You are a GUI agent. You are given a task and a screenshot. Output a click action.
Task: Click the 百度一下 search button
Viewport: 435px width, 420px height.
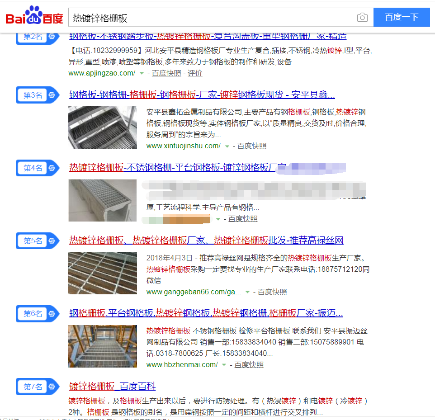click(402, 17)
